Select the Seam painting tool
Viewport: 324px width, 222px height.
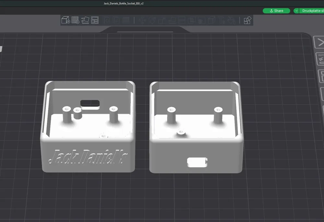pyautogui.click(x=211, y=20)
